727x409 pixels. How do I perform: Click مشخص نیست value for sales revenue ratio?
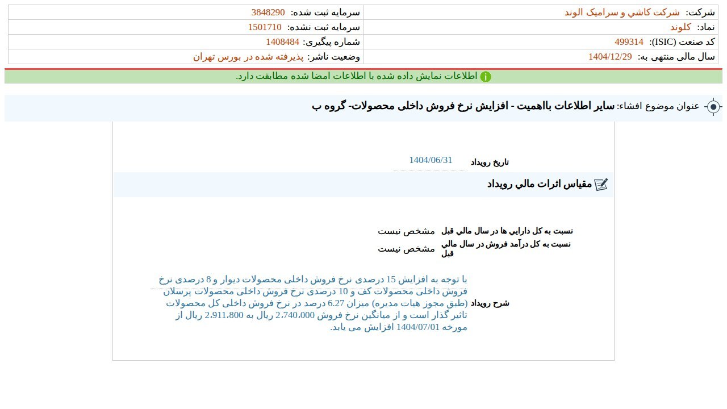[x=406, y=249]
